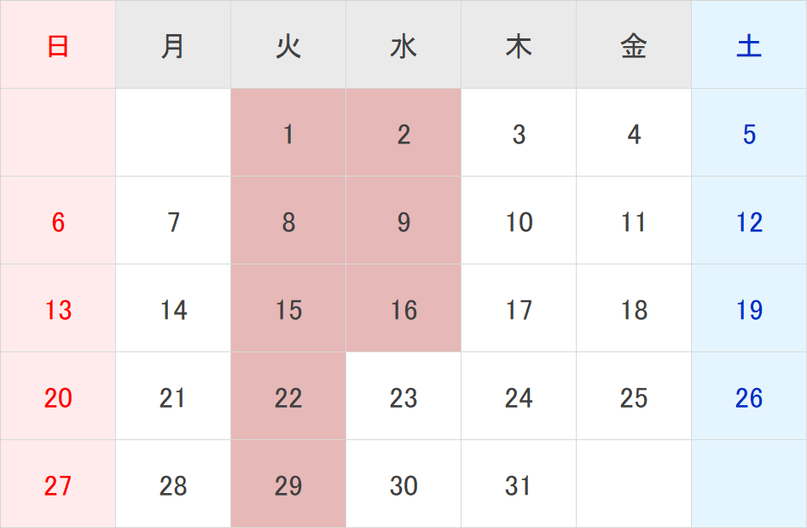Select Saturday date 5

pos(749,133)
